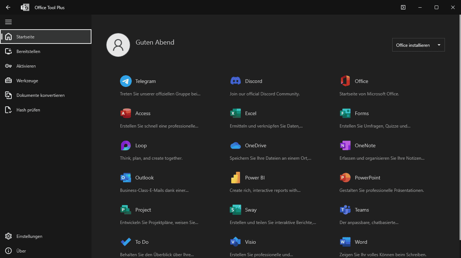Click 'Think, plan, and create together.' description
The height and width of the screenshot is (258, 461).
pyautogui.click(x=151, y=158)
